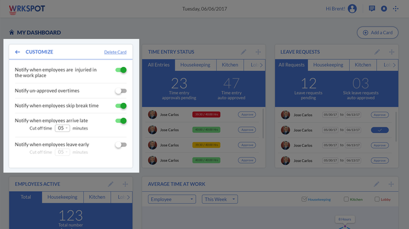The height and width of the screenshot is (229, 409).
Task: Open arrive late cut off time dropdown
Action: (x=62, y=128)
